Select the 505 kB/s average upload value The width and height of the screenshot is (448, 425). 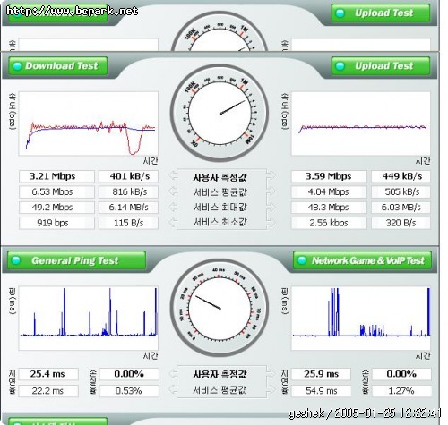click(401, 191)
